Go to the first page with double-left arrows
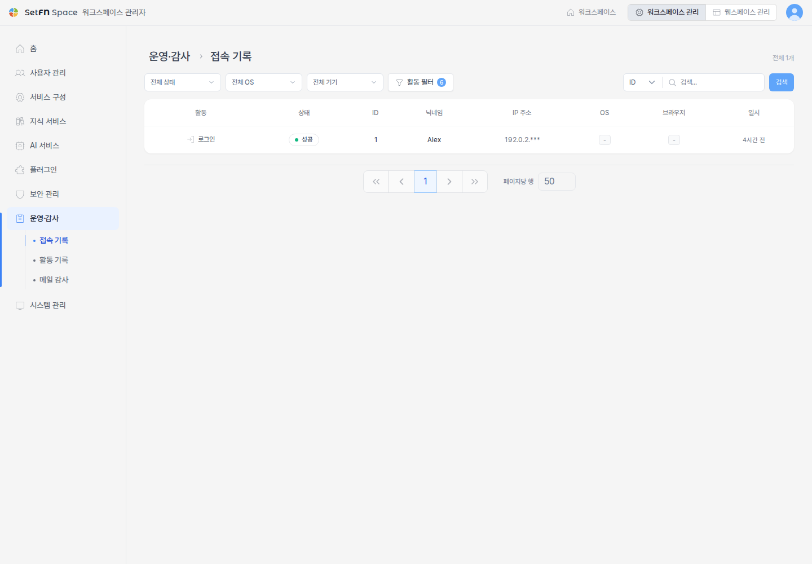 point(376,182)
